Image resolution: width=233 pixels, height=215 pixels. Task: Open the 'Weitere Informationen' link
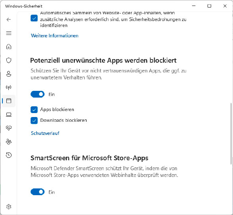pos(54,36)
